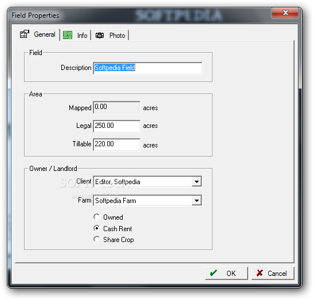Click the green grid Info tab icon

(x=68, y=35)
